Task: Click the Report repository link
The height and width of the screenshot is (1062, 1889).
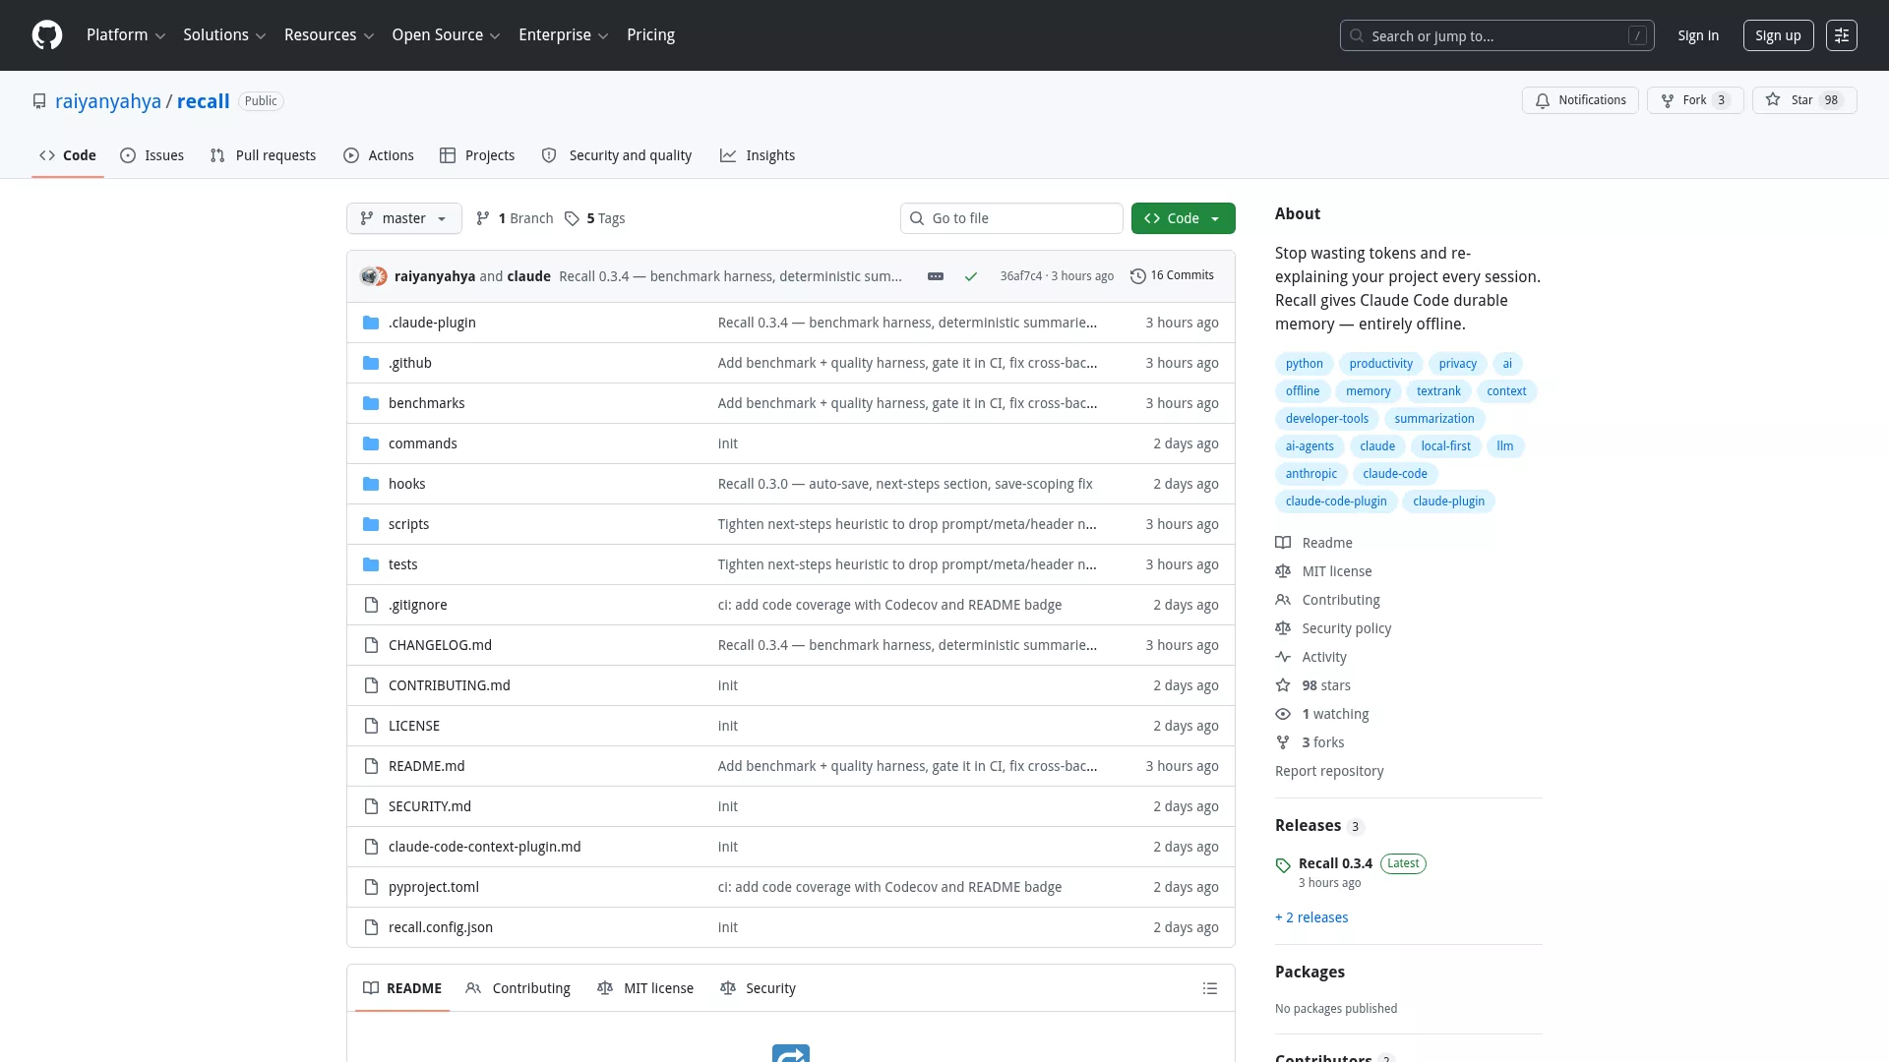Action: coord(1329,771)
